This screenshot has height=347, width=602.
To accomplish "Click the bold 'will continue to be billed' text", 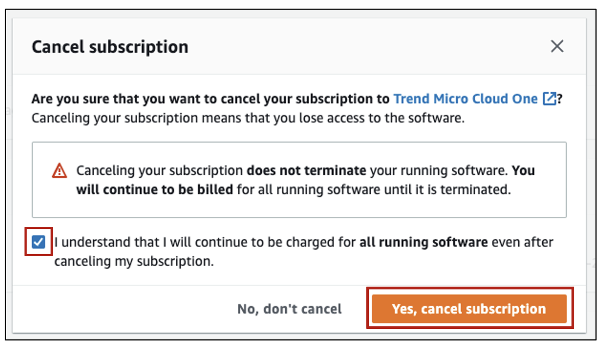I will coord(155,189).
